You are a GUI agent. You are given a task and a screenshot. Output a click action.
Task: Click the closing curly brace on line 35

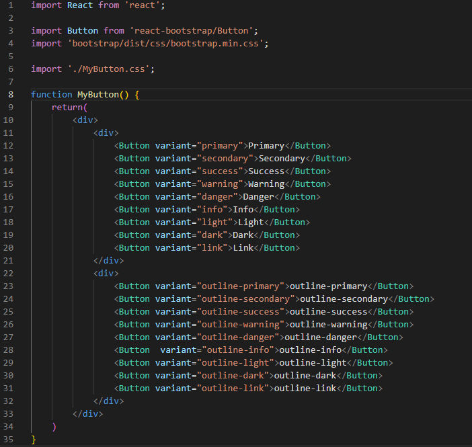point(34,440)
